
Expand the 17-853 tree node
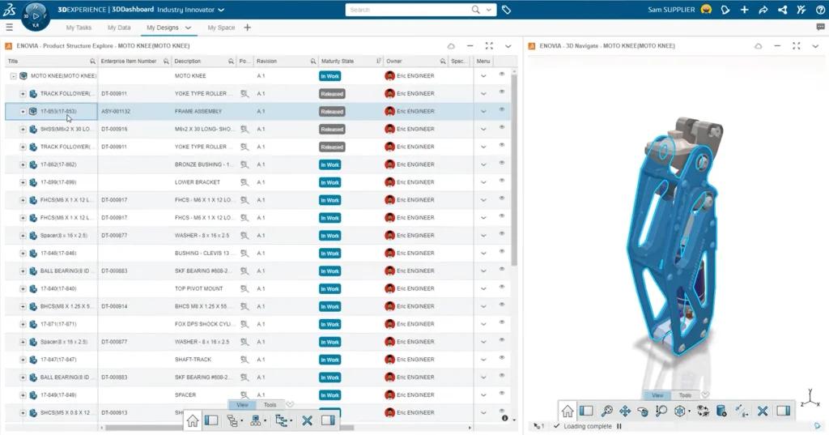23,112
